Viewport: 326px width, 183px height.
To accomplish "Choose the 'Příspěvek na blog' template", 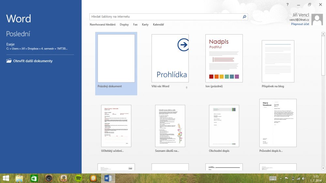I will 278,61.
